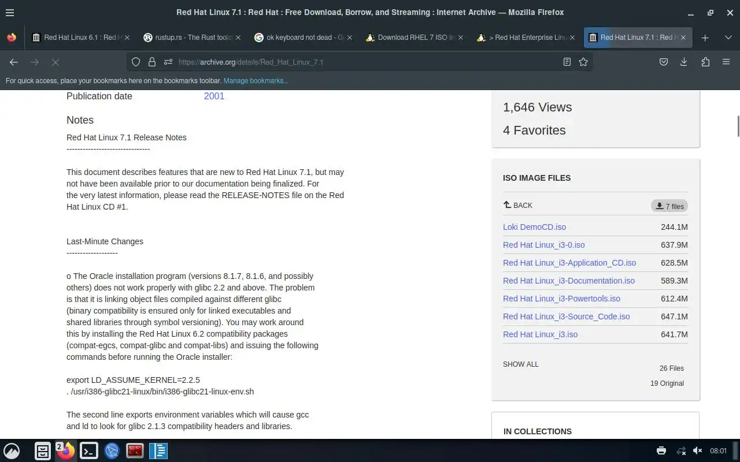Select the 641.7M file size

tap(674, 334)
